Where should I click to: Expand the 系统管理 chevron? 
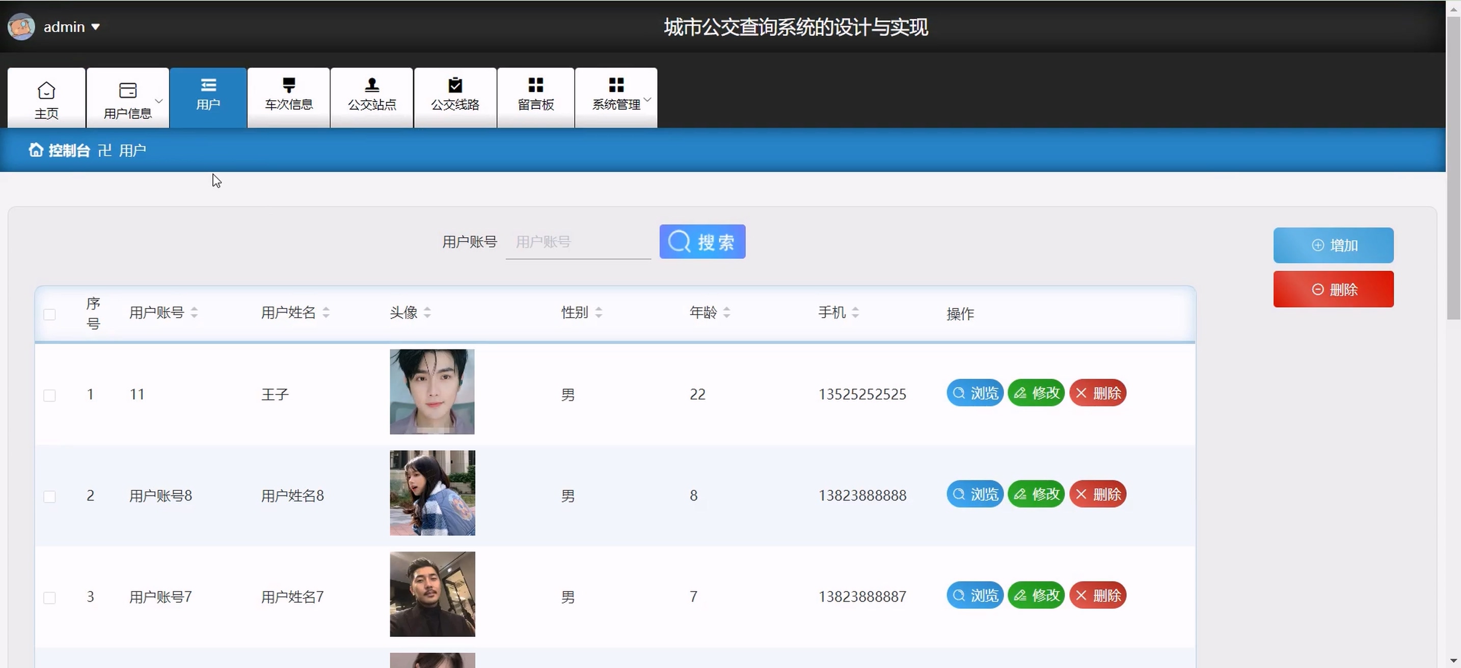[x=647, y=99]
